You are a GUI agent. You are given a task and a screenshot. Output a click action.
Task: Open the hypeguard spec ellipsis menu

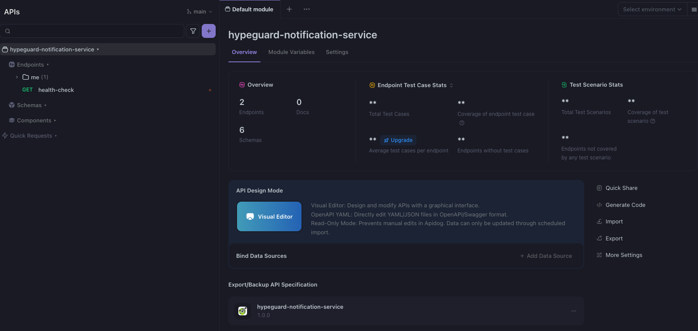[574, 311]
